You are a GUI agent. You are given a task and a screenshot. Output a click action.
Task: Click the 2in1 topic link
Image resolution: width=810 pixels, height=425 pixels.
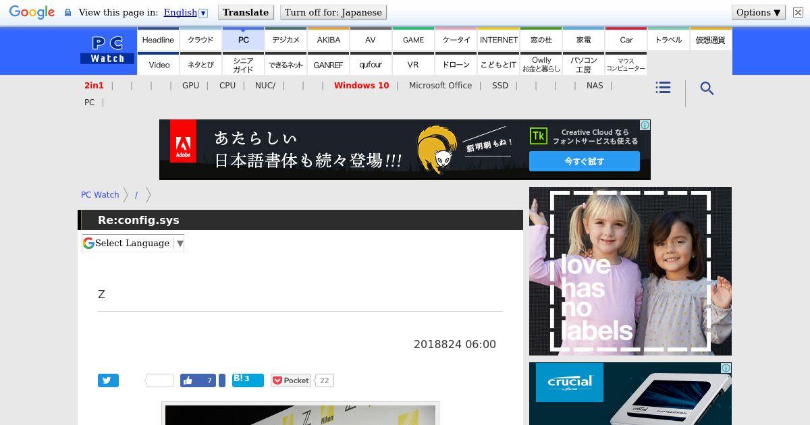(94, 85)
